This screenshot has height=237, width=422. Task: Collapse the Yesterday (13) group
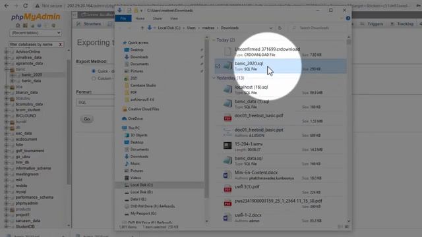tap(214, 78)
